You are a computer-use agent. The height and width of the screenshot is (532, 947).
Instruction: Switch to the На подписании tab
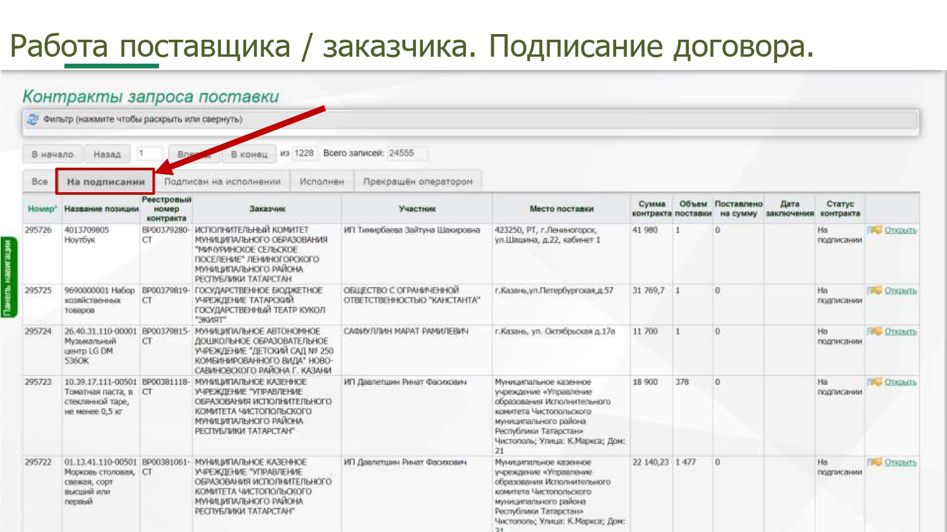pyautogui.click(x=105, y=182)
